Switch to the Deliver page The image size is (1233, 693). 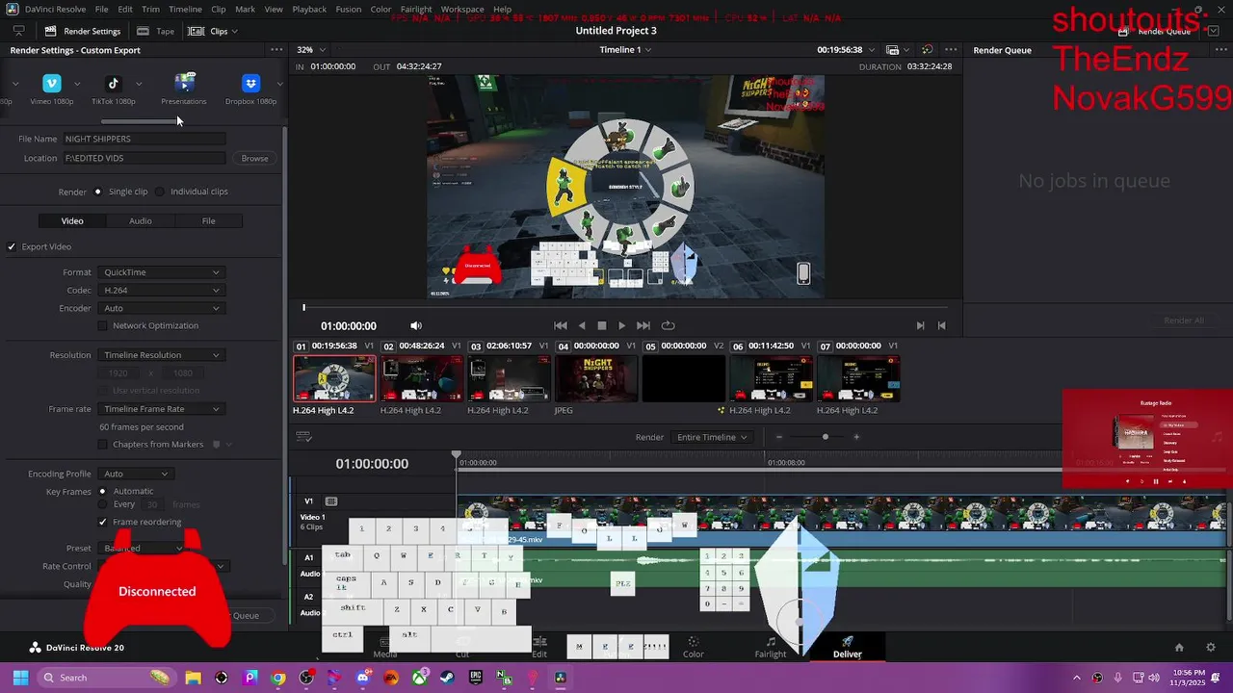click(x=848, y=647)
